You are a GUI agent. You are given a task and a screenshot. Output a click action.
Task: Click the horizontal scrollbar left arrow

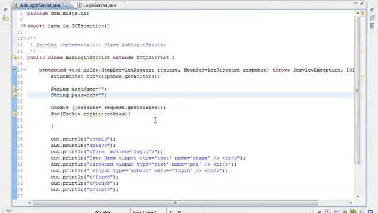30,202
